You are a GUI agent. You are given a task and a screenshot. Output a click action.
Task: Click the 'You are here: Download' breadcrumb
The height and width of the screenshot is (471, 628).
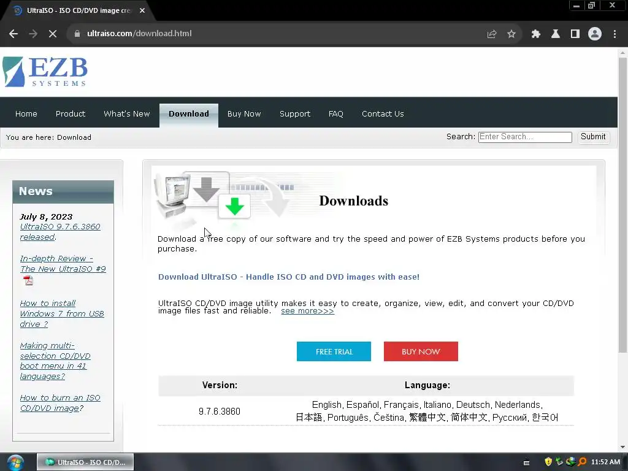coord(48,137)
